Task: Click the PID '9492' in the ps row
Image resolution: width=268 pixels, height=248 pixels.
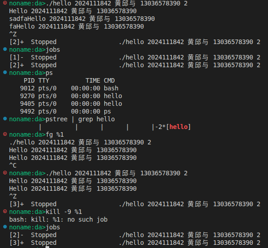Action: (27, 112)
